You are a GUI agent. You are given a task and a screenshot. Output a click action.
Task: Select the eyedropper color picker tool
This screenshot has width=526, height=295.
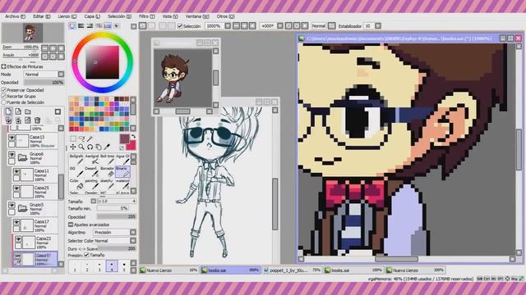point(107,147)
